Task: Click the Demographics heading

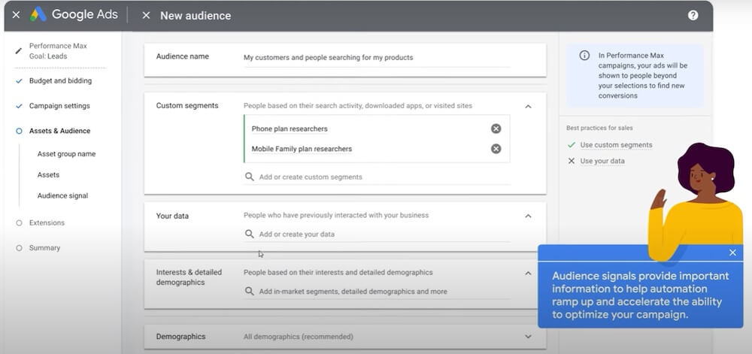Action: click(180, 337)
